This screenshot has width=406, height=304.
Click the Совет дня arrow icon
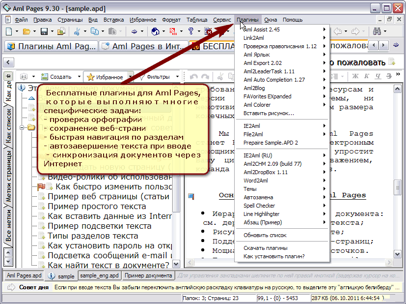[x=11, y=287]
